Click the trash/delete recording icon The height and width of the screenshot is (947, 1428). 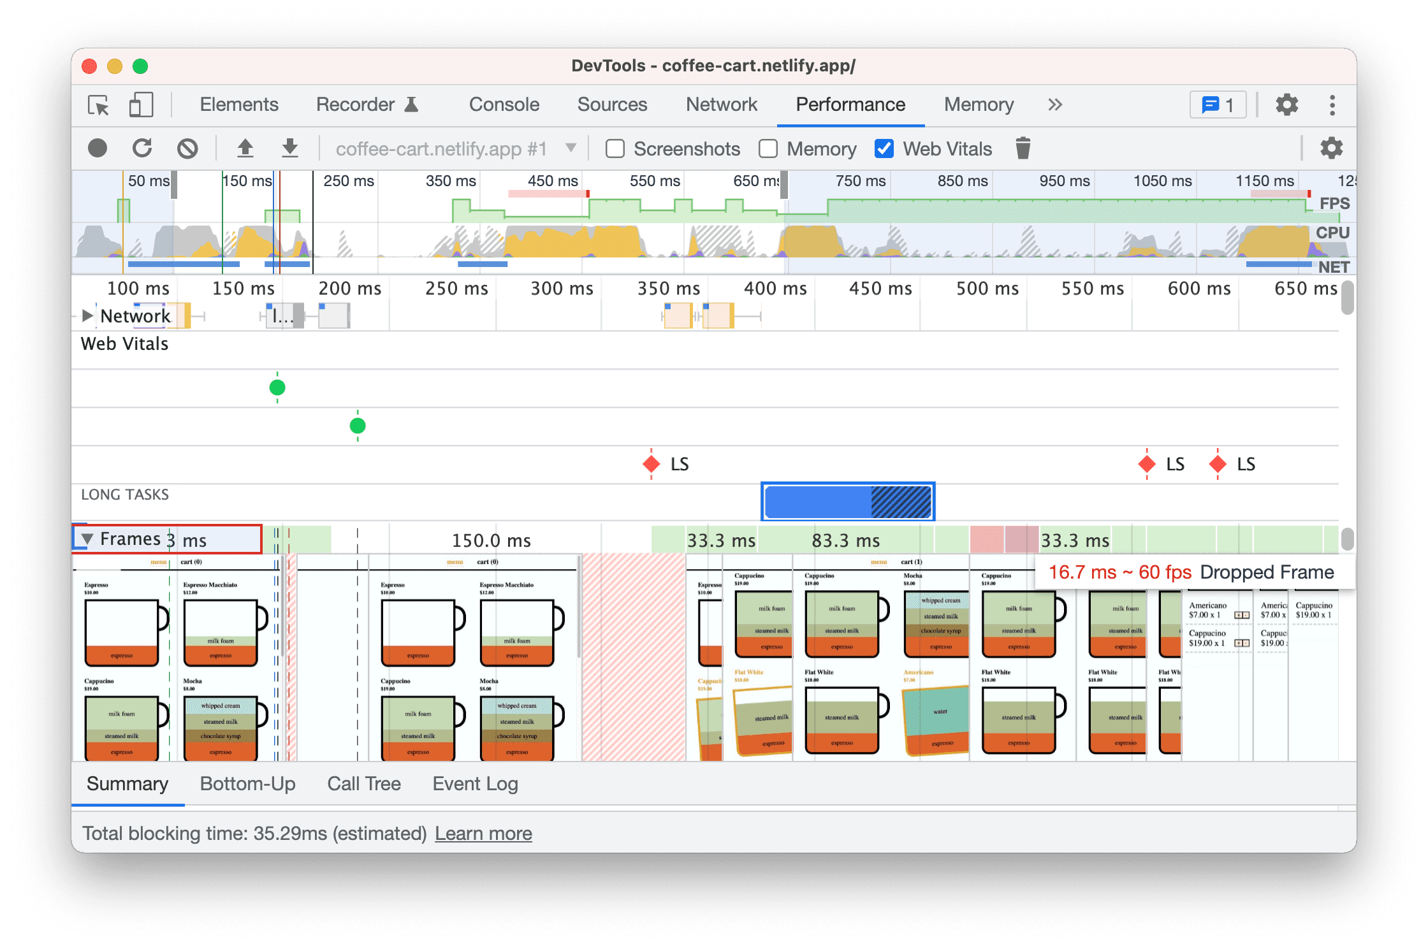pyautogui.click(x=1022, y=148)
